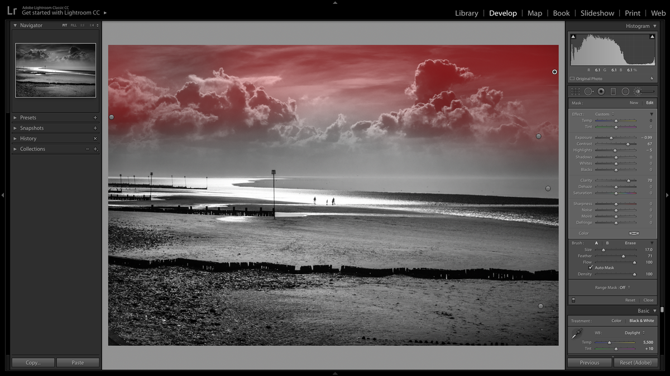
Task: Switch to the Library module
Action: [x=466, y=13]
